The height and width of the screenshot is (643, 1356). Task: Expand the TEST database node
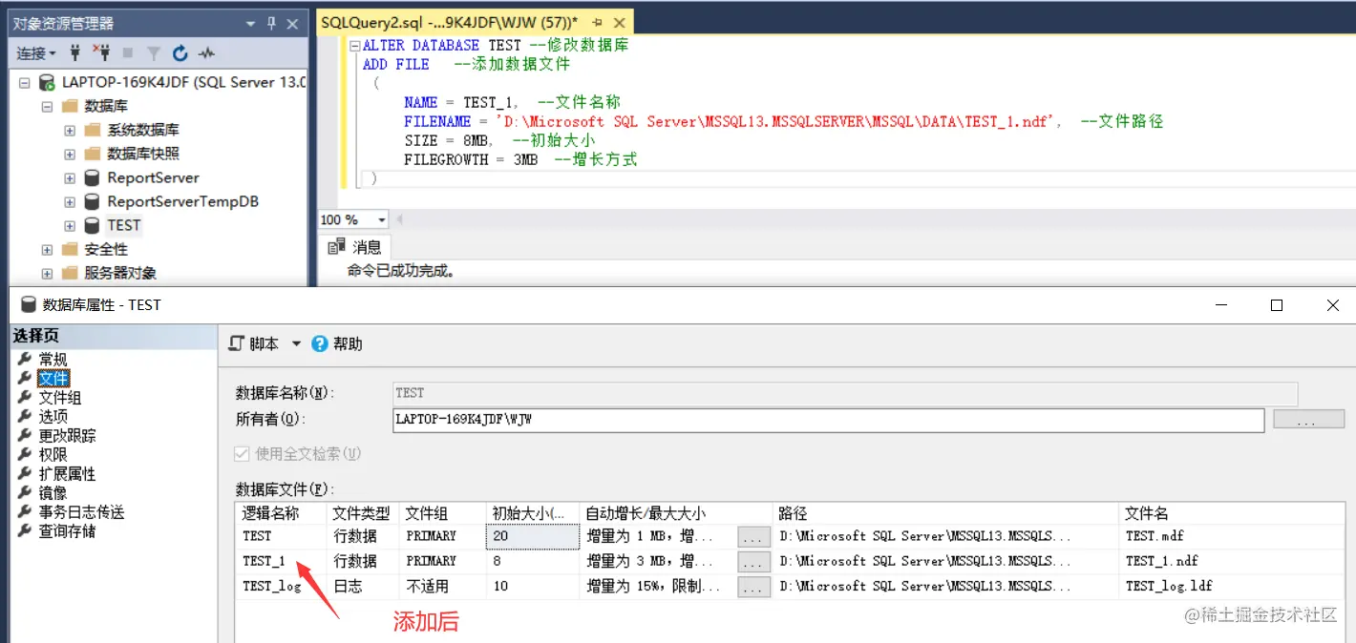point(70,226)
